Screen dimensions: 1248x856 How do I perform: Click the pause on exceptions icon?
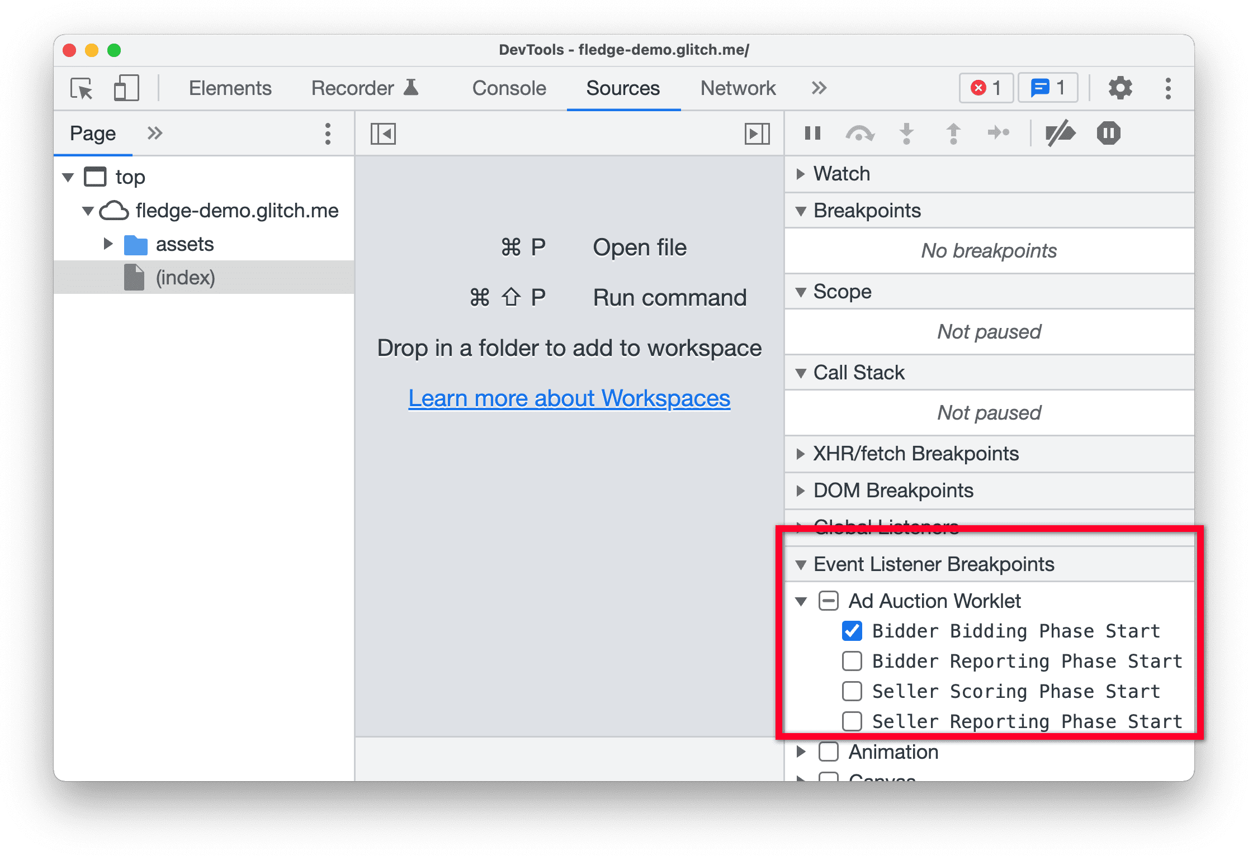(x=1105, y=133)
